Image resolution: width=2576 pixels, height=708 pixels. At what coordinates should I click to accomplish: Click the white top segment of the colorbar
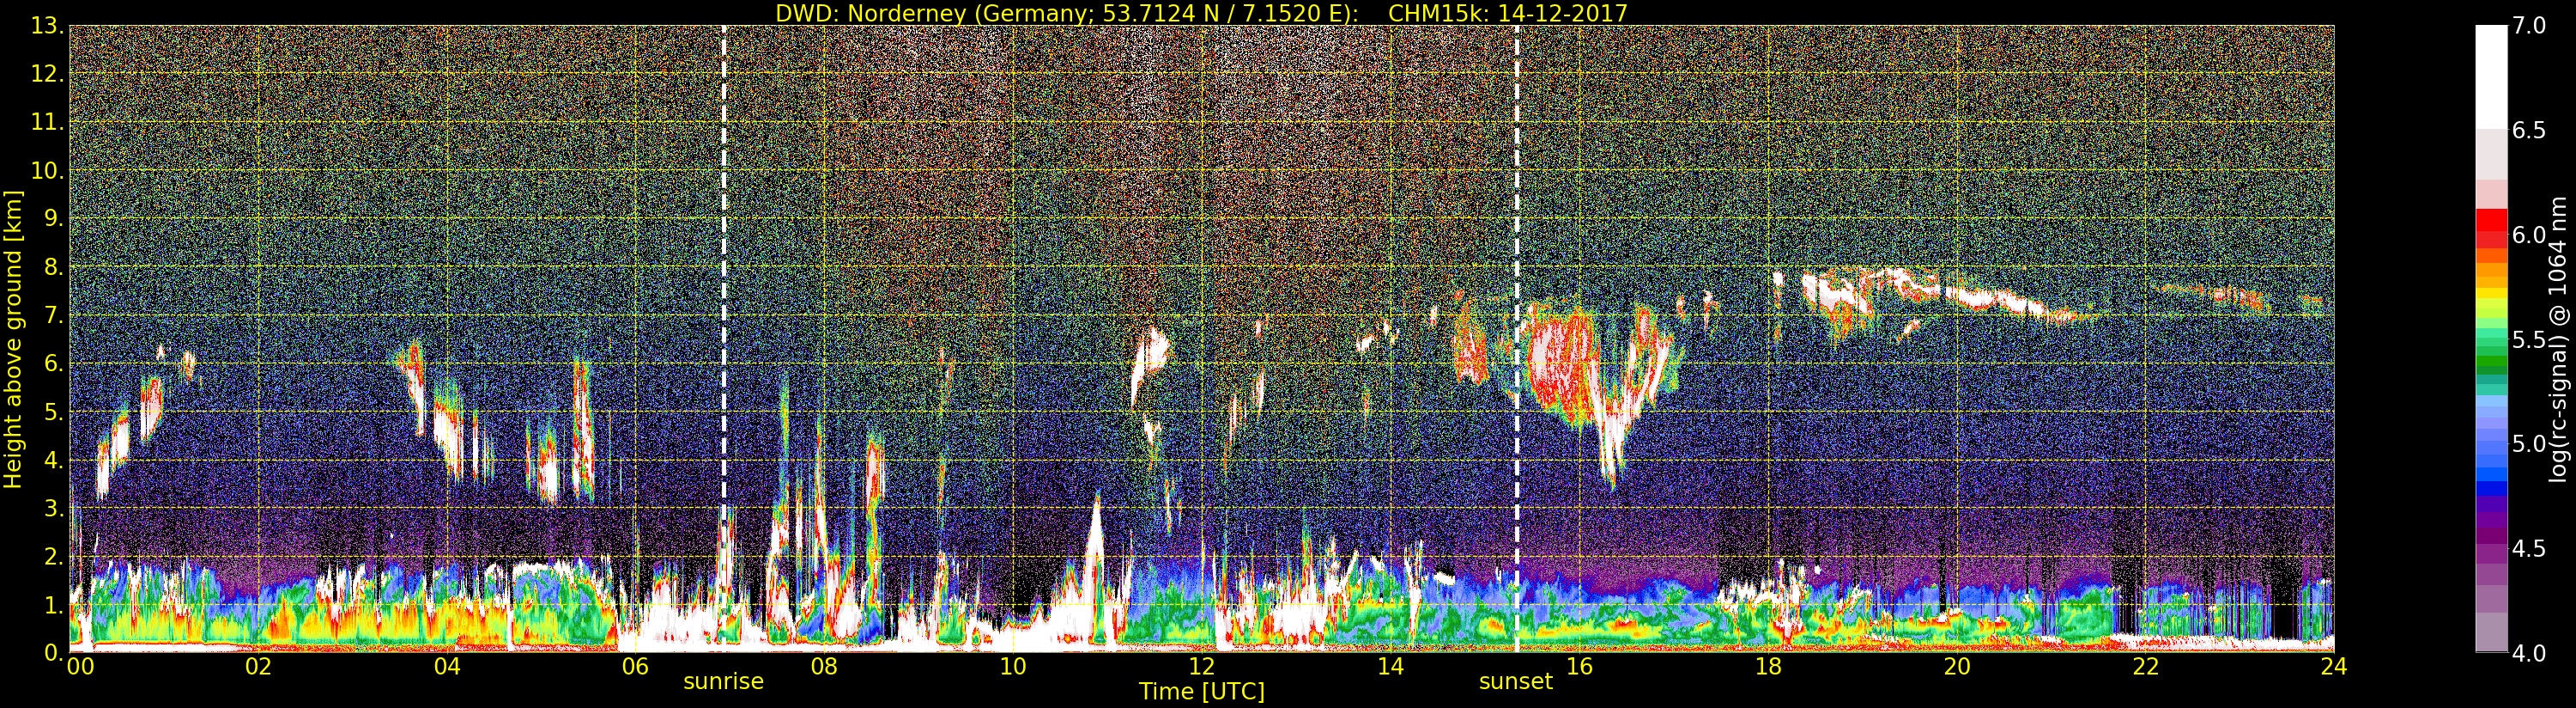(2491, 77)
